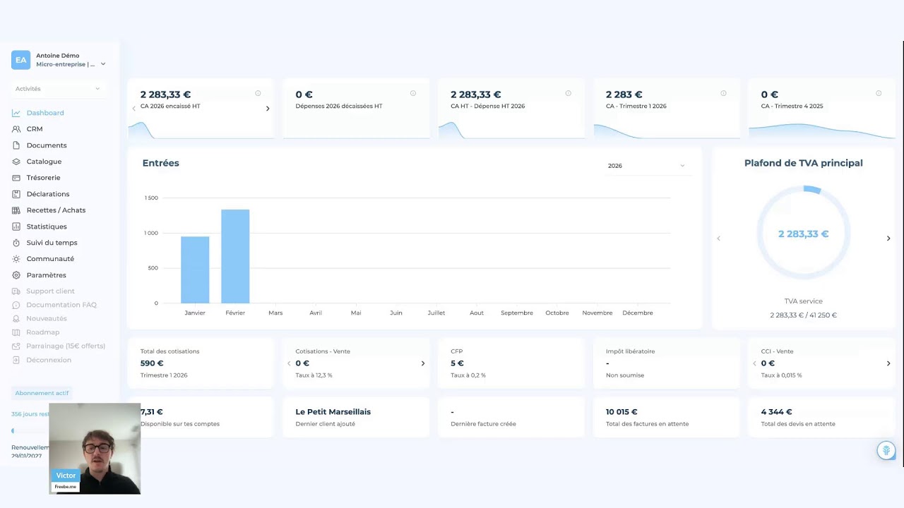Screen dimensions: 904x508
Task: Click the TVA plafond donut progress ring
Action: point(804,233)
